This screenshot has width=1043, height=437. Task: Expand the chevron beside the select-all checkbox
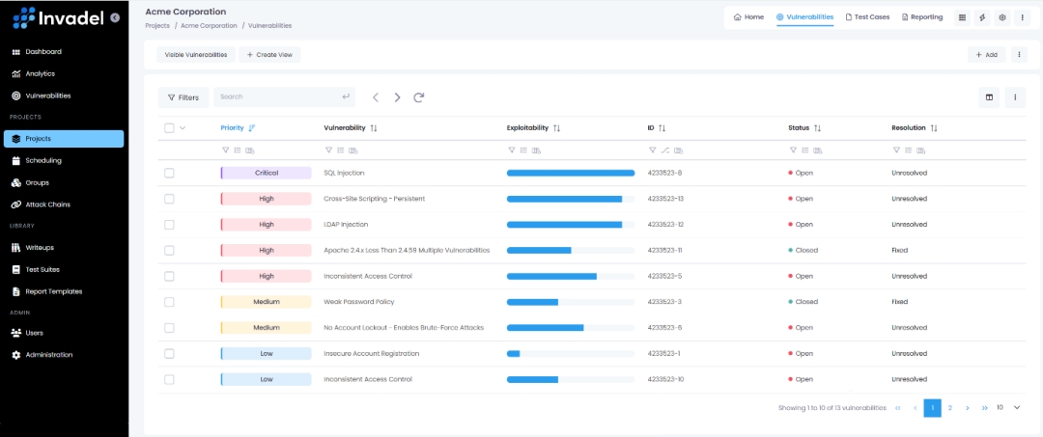point(183,127)
